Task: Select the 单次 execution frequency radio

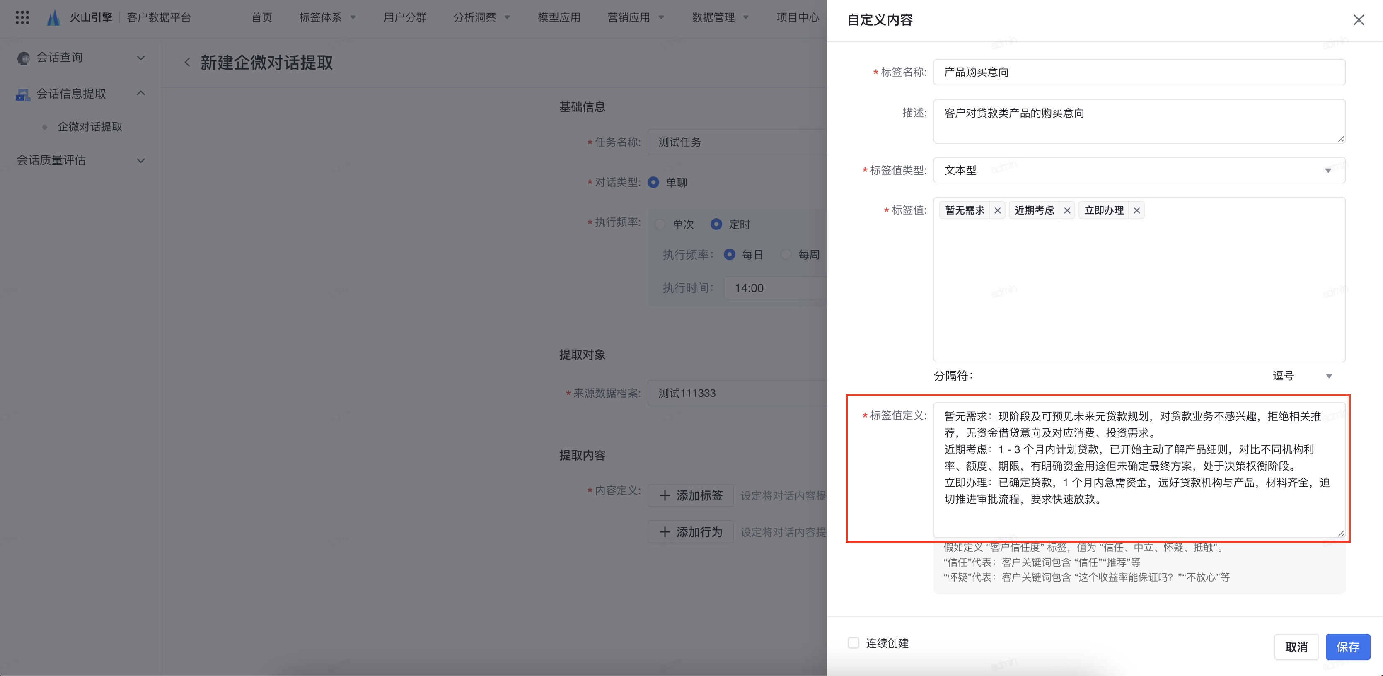Action: 660,225
